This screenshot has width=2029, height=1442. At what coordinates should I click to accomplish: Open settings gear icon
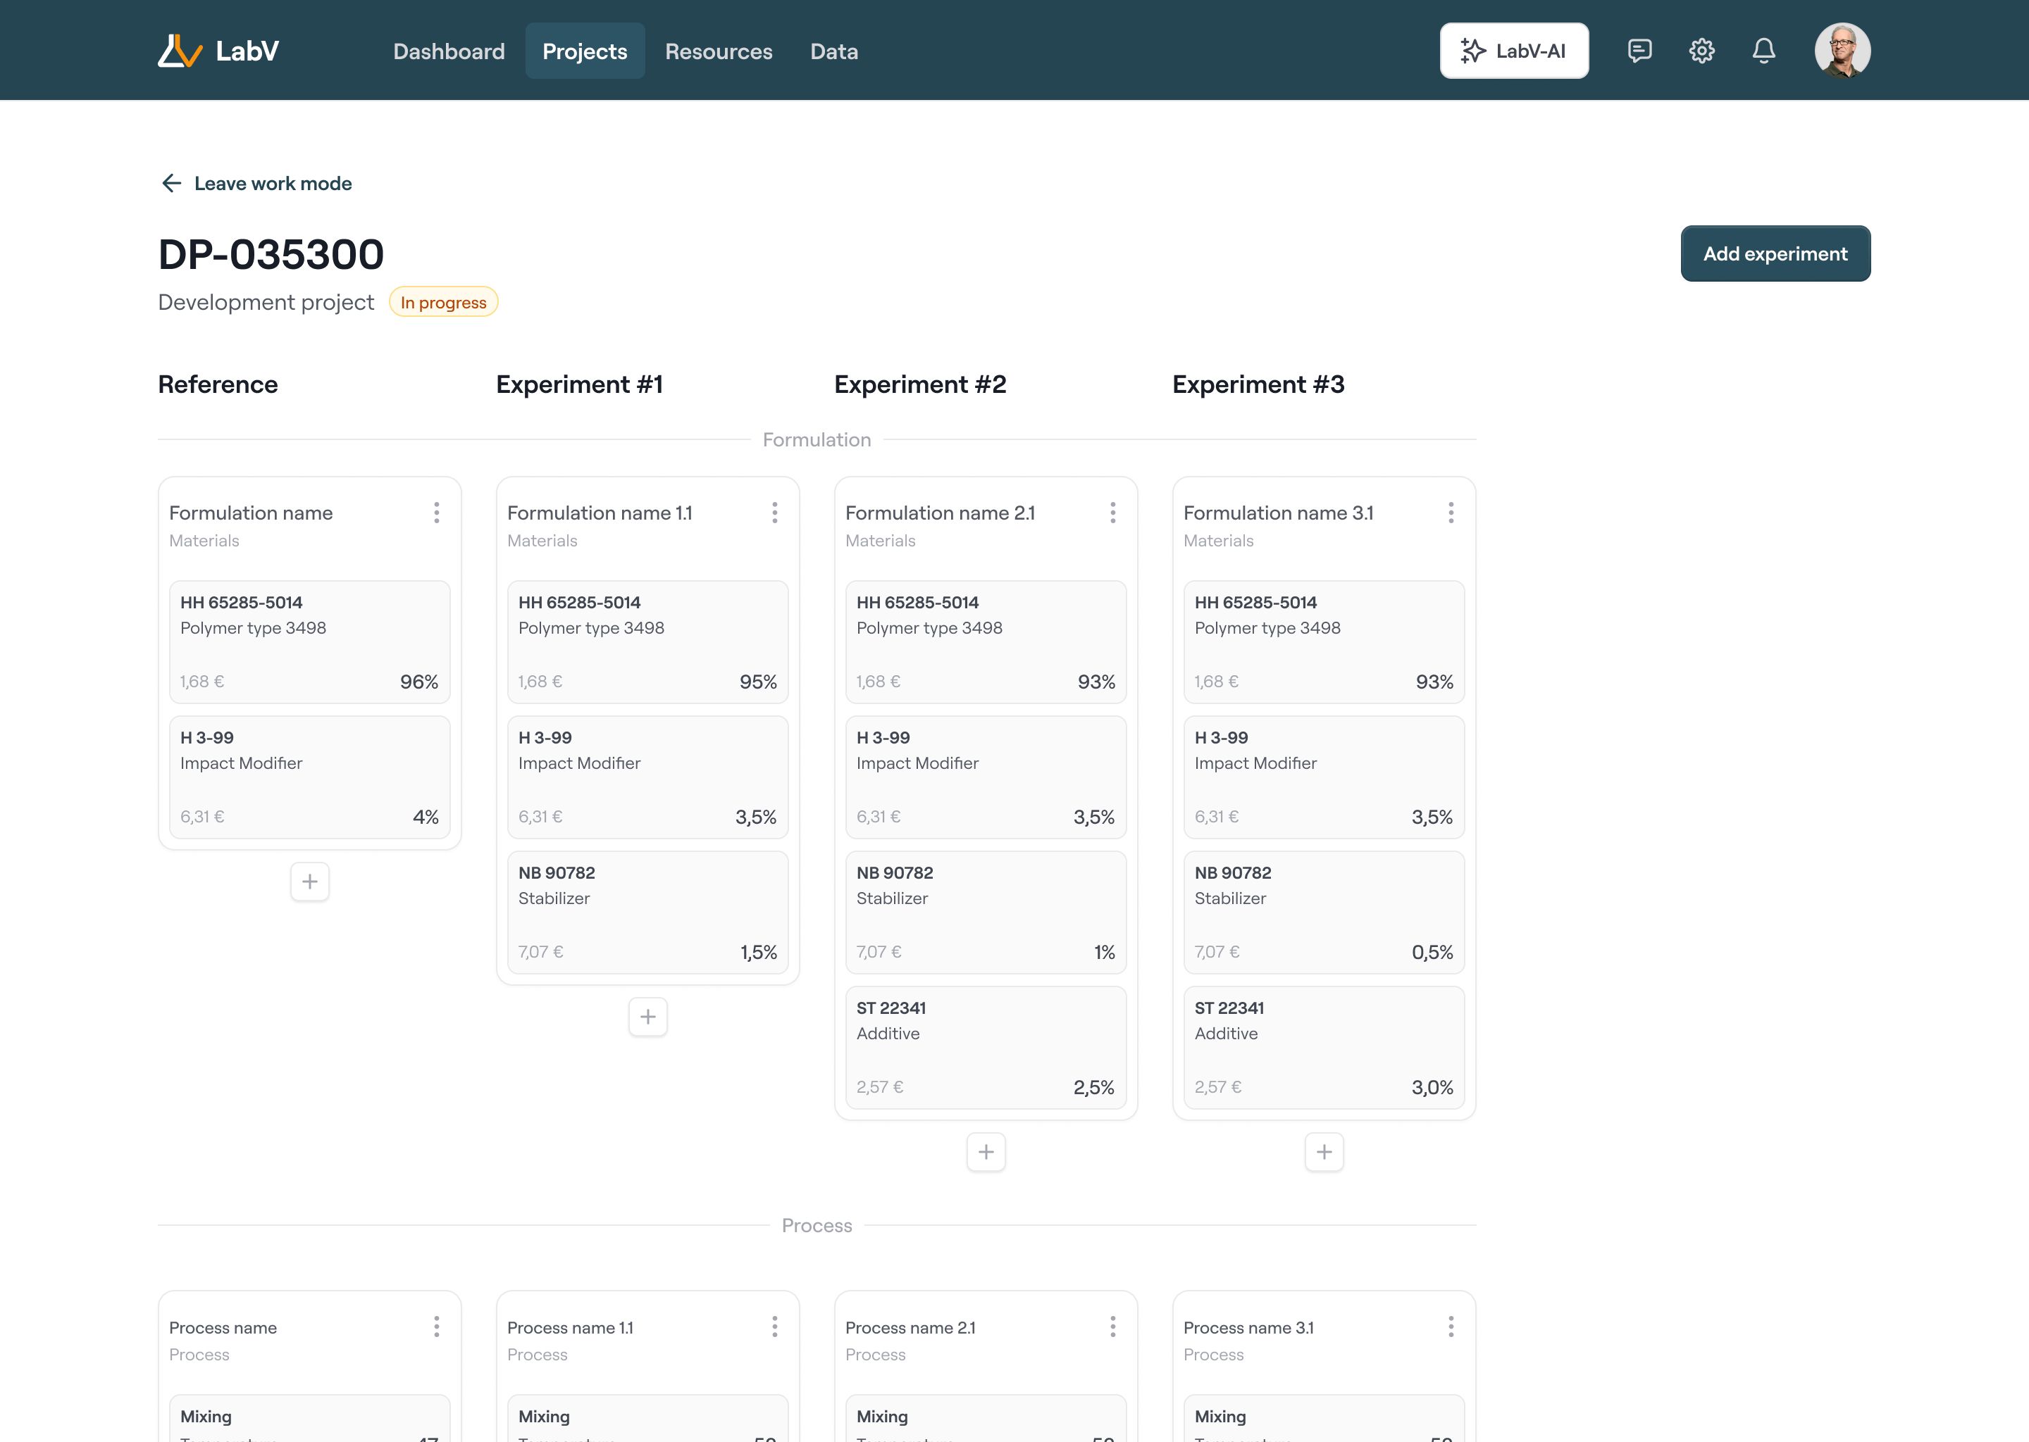[1701, 51]
